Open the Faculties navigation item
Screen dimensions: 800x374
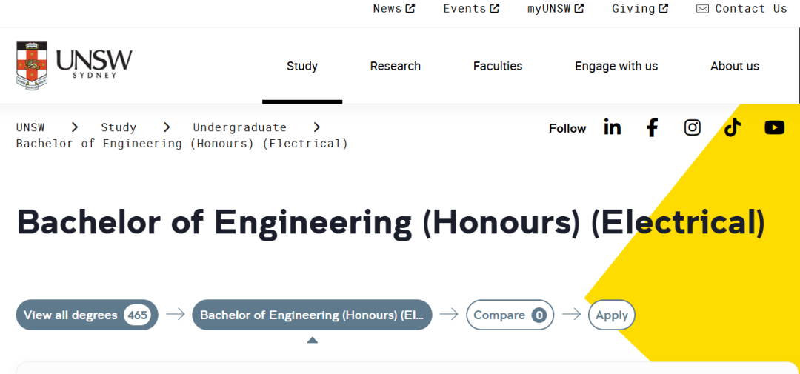(498, 66)
